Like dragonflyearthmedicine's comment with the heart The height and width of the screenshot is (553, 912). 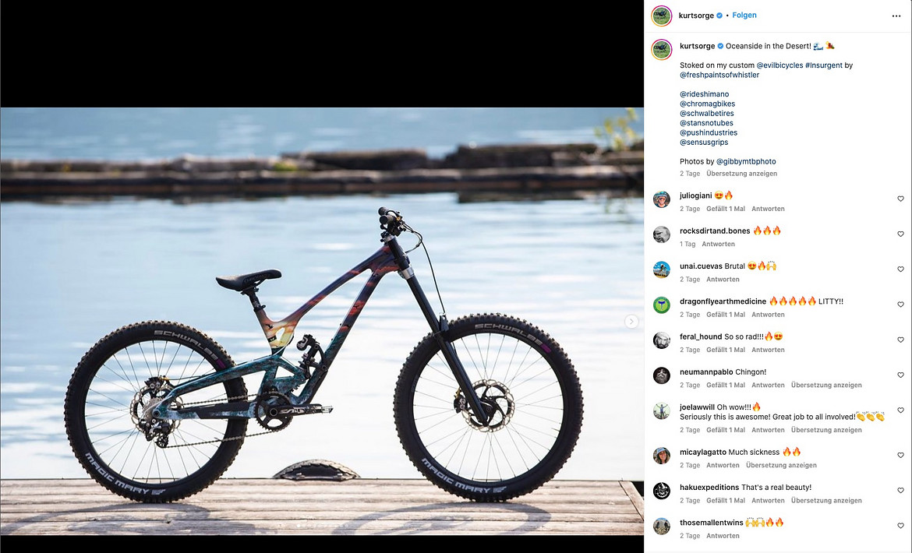(900, 305)
